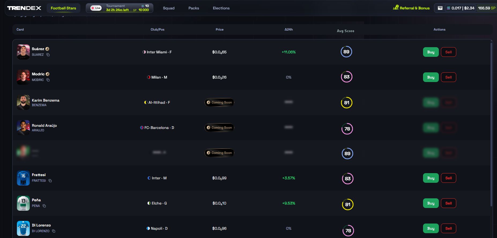Open the TRENDEX logo home link

coord(24,8)
